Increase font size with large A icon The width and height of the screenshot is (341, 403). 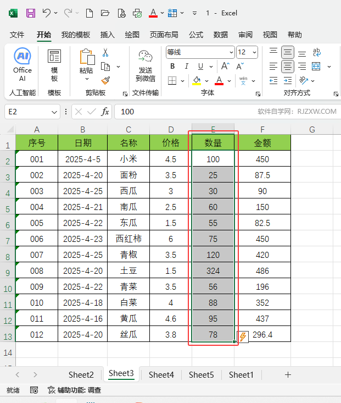(x=226, y=67)
